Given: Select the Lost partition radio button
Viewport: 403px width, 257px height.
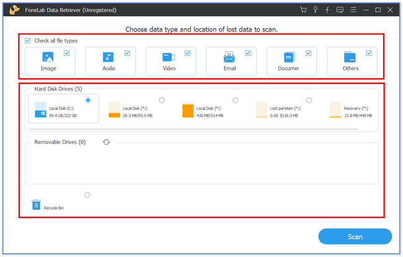Looking at the screenshot, I should [x=309, y=101].
